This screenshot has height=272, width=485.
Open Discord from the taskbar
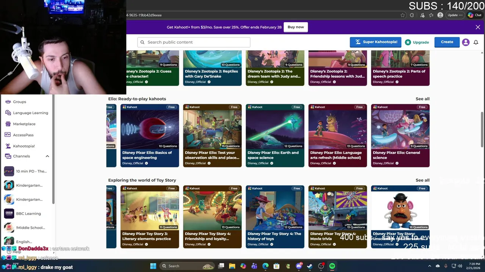299,266
